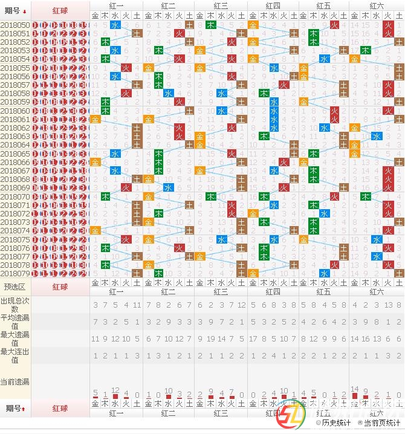Click green 木 tile in row 2018079 under 红二
Image resolution: width=405 pixels, height=434 pixels.
(x=158, y=273)
